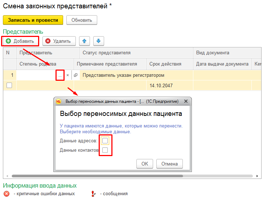Click the red critical errors icon
The width and height of the screenshot is (263, 197).
[7, 194]
